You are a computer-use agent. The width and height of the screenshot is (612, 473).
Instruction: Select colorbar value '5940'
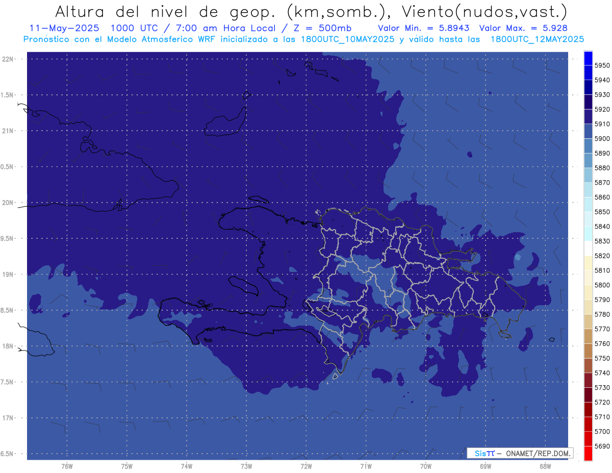602,80
